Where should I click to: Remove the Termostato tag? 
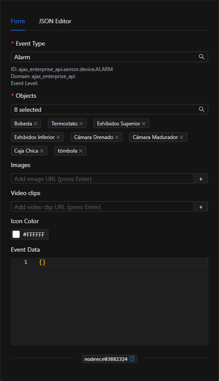point(81,124)
